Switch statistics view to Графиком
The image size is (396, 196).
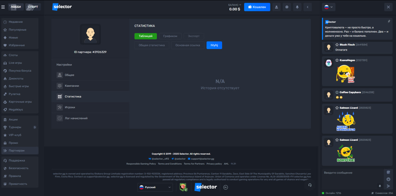coord(170,36)
